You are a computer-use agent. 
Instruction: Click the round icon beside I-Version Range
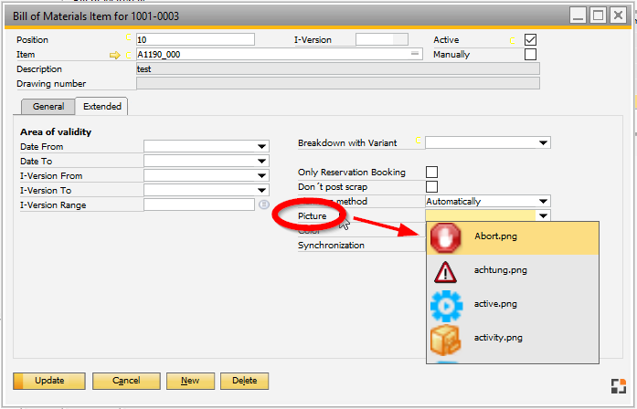[263, 204]
